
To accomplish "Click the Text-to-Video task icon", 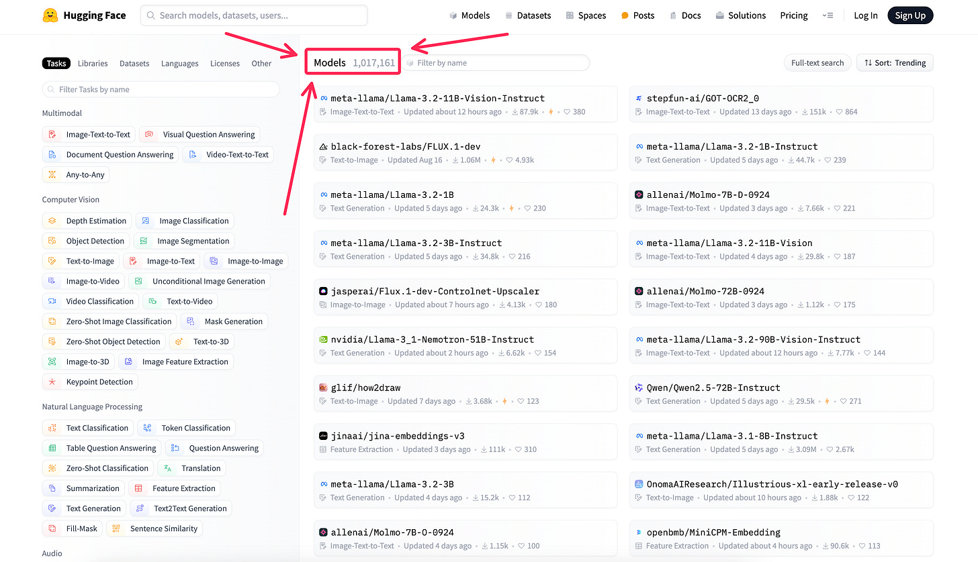I will pos(153,301).
